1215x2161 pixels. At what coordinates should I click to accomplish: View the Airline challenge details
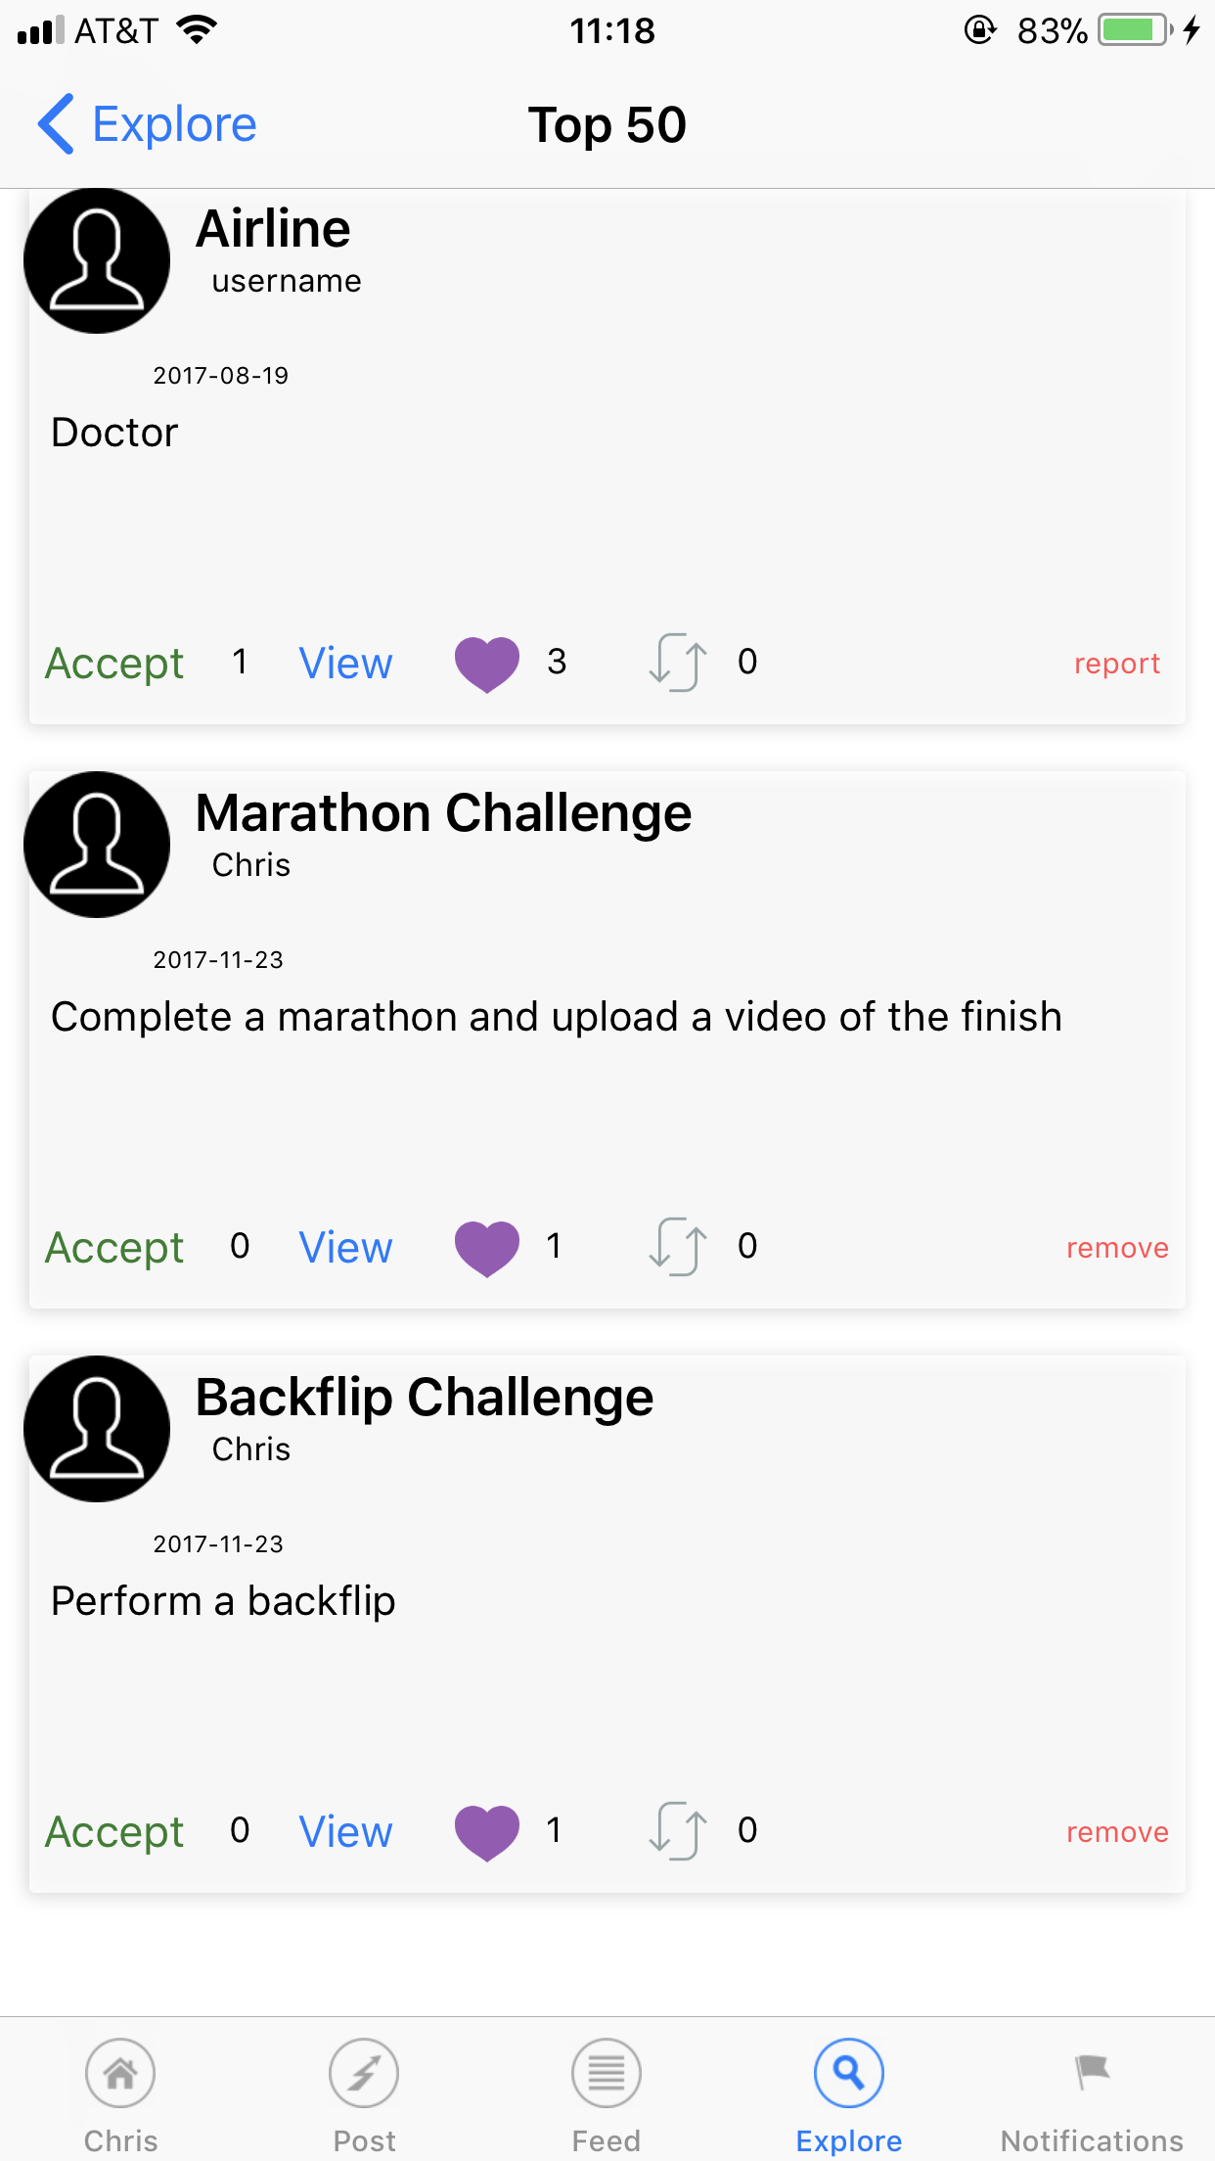coord(345,664)
